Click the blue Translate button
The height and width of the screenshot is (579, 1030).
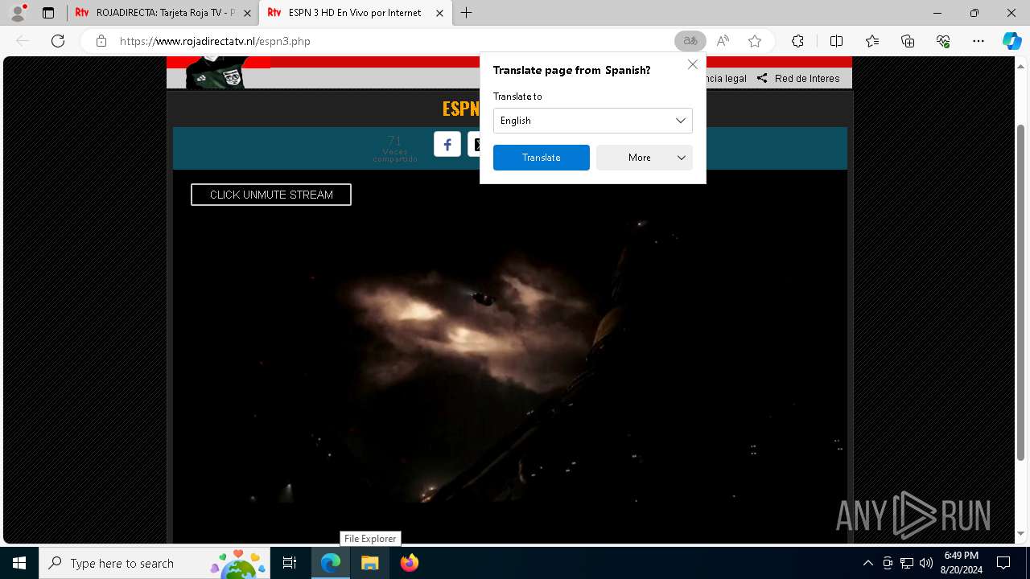542,158
